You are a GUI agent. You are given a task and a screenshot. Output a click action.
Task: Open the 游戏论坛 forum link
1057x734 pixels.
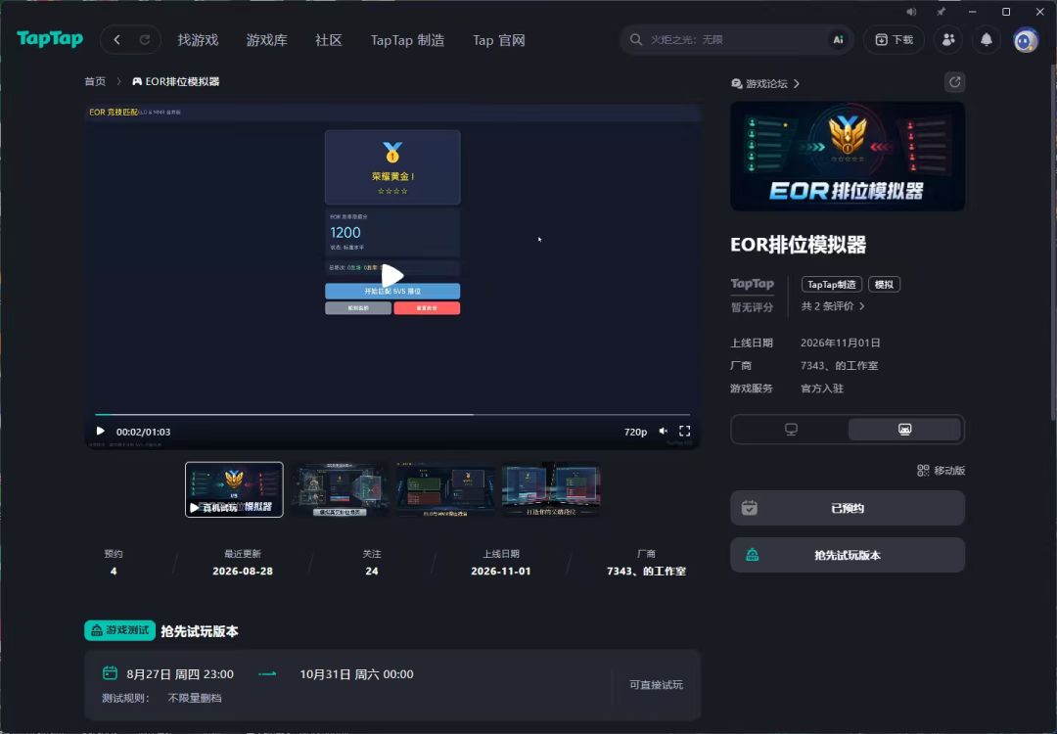[x=765, y=83]
